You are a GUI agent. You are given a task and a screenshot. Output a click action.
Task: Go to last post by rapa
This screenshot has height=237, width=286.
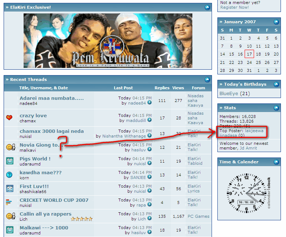pyautogui.click(x=150, y=205)
